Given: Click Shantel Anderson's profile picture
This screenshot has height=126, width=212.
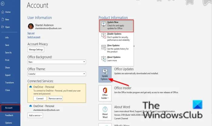Looking at the screenshot, I should pos(31,26).
